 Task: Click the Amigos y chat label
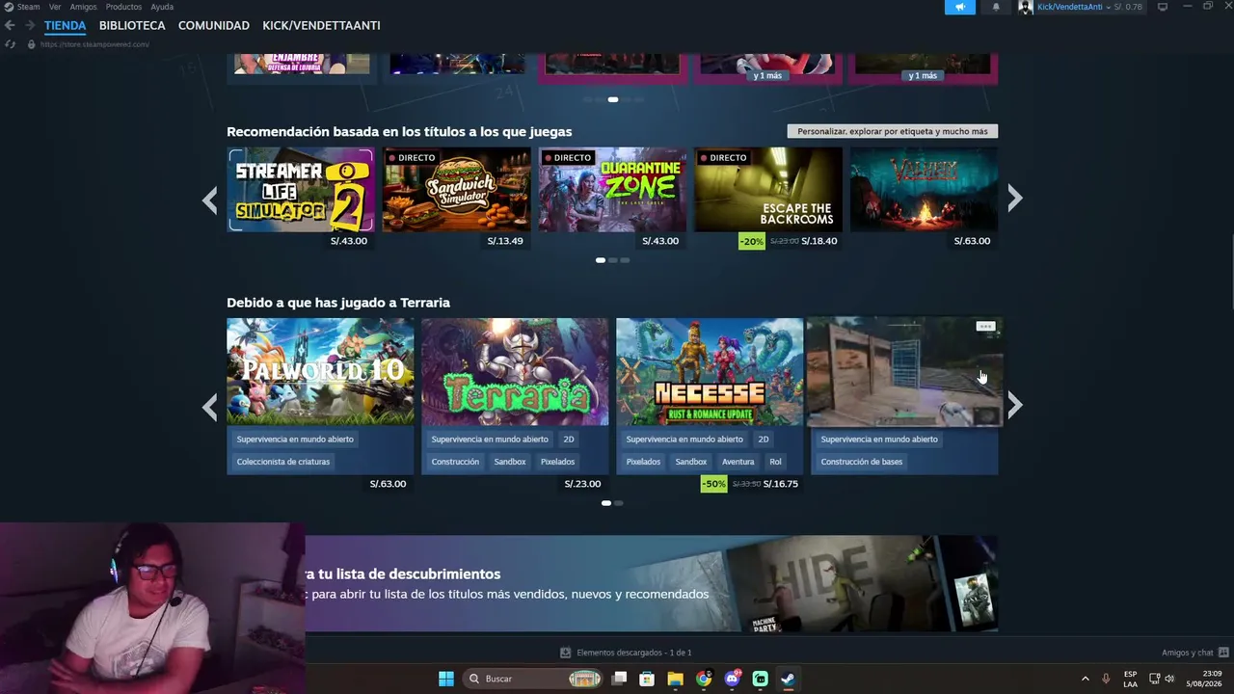click(1188, 653)
